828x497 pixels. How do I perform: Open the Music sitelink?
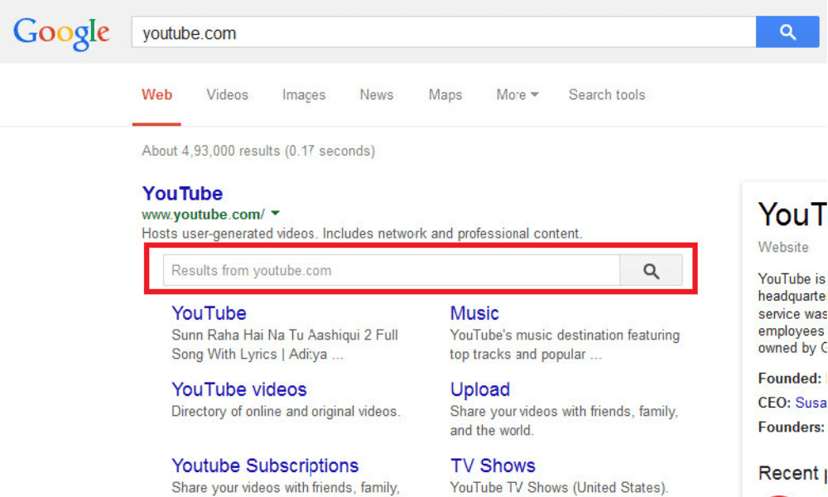(x=474, y=313)
